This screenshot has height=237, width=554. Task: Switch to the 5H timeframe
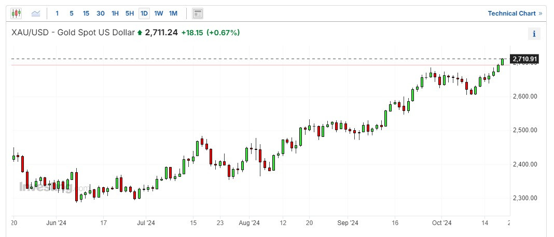(129, 14)
